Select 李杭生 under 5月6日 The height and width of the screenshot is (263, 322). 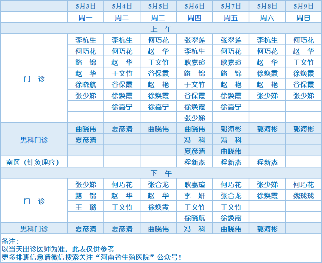[195, 51]
